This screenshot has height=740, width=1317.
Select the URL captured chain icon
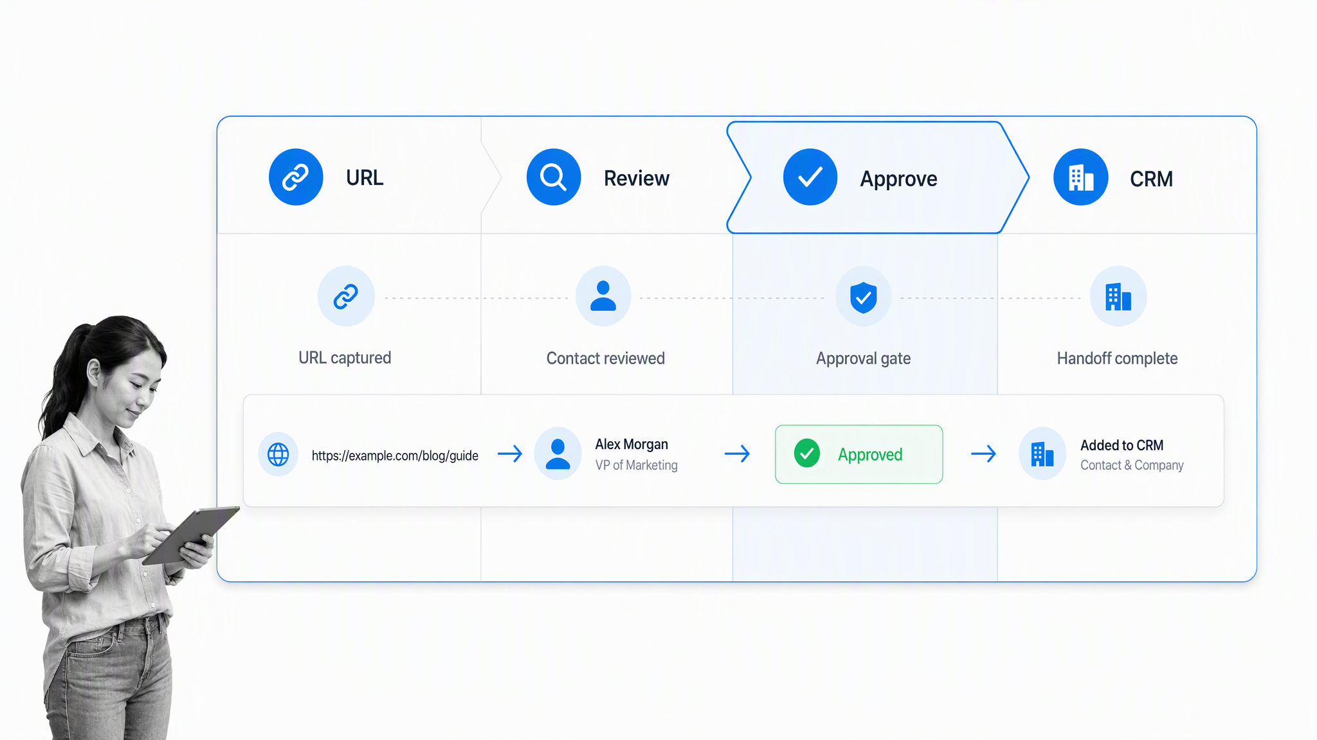pyautogui.click(x=346, y=296)
